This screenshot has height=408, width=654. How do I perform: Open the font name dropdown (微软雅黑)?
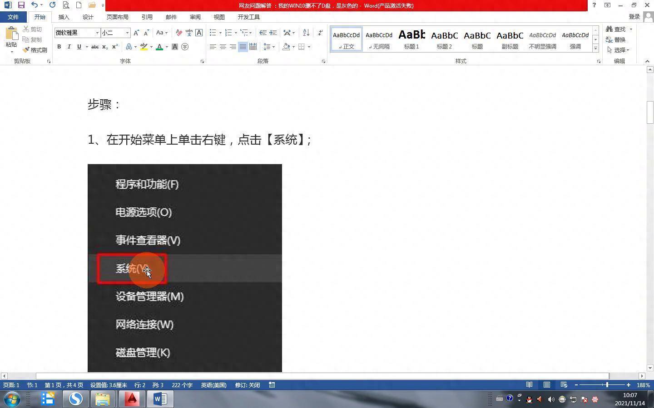[97, 33]
